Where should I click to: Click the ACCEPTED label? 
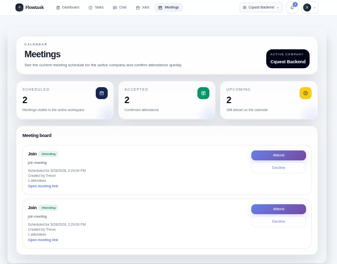(136, 89)
